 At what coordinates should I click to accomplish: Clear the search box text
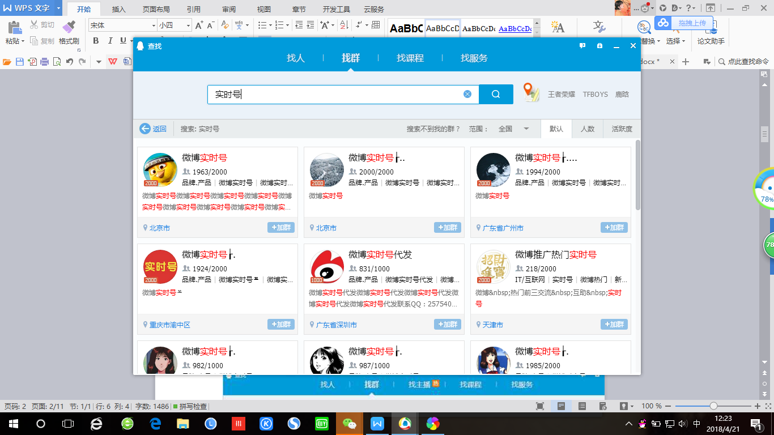467,94
